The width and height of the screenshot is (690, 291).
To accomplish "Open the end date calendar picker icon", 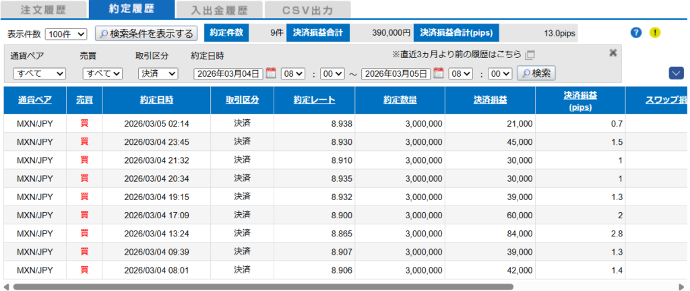I will click(439, 73).
